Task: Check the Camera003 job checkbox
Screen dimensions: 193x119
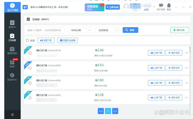Action: point(30,98)
